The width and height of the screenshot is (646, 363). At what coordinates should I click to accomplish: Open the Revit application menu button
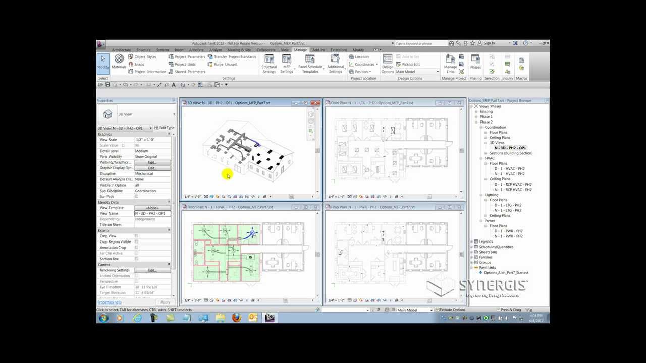(x=101, y=44)
